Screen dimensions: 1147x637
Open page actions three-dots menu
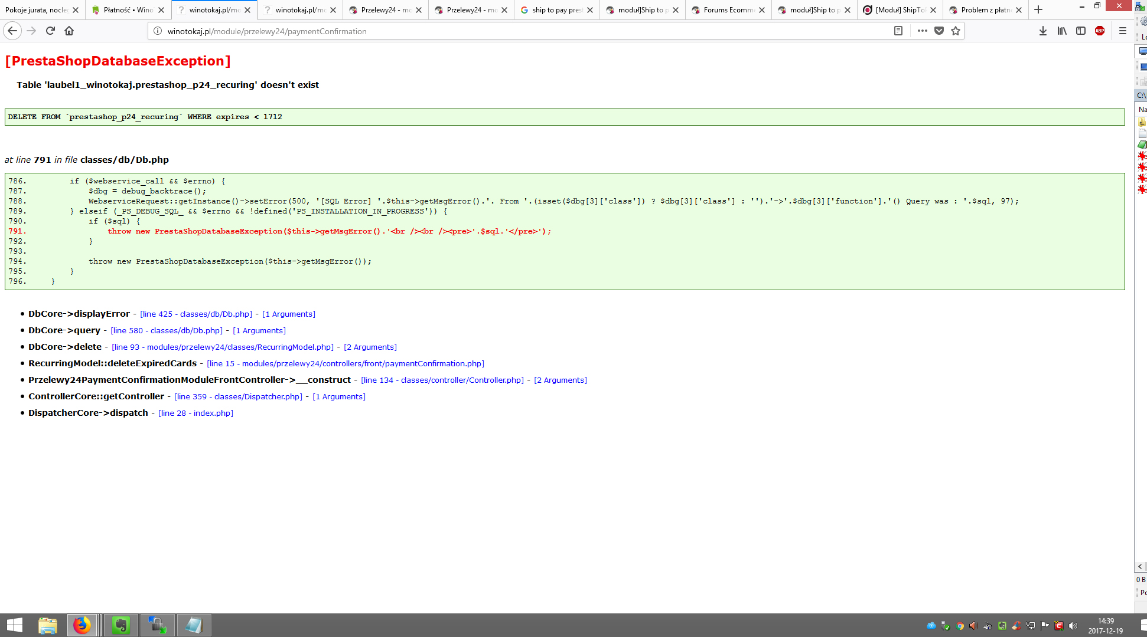point(923,31)
